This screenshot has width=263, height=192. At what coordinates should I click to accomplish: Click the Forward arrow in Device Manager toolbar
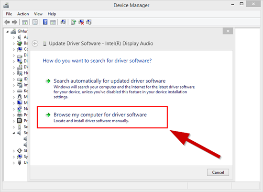15,22
